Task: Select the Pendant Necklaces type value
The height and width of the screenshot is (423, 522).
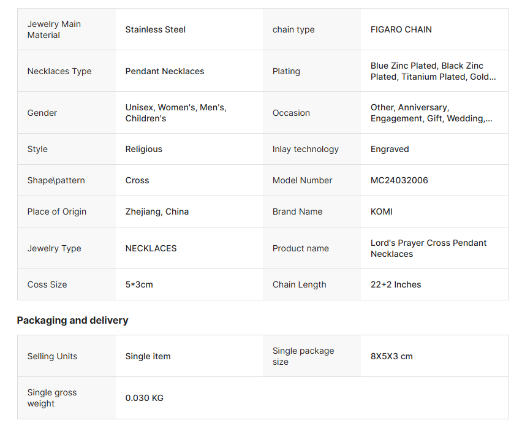Action: coord(164,71)
